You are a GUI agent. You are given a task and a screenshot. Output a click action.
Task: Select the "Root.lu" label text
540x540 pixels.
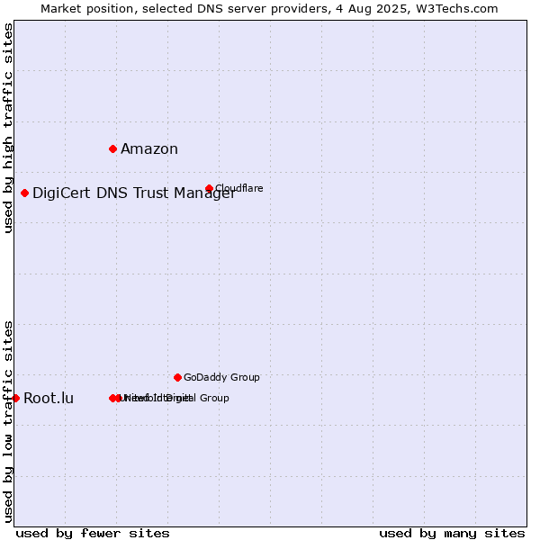49,399
